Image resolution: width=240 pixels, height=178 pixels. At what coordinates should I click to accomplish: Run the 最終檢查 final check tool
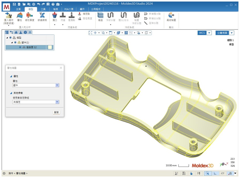171,15
